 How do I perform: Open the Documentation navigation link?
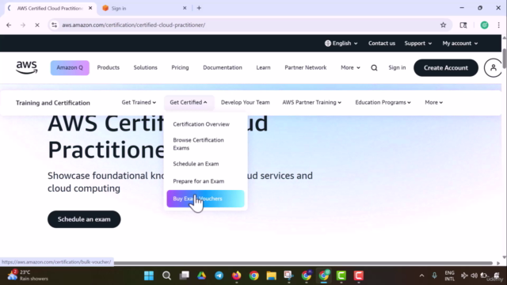[223, 67]
